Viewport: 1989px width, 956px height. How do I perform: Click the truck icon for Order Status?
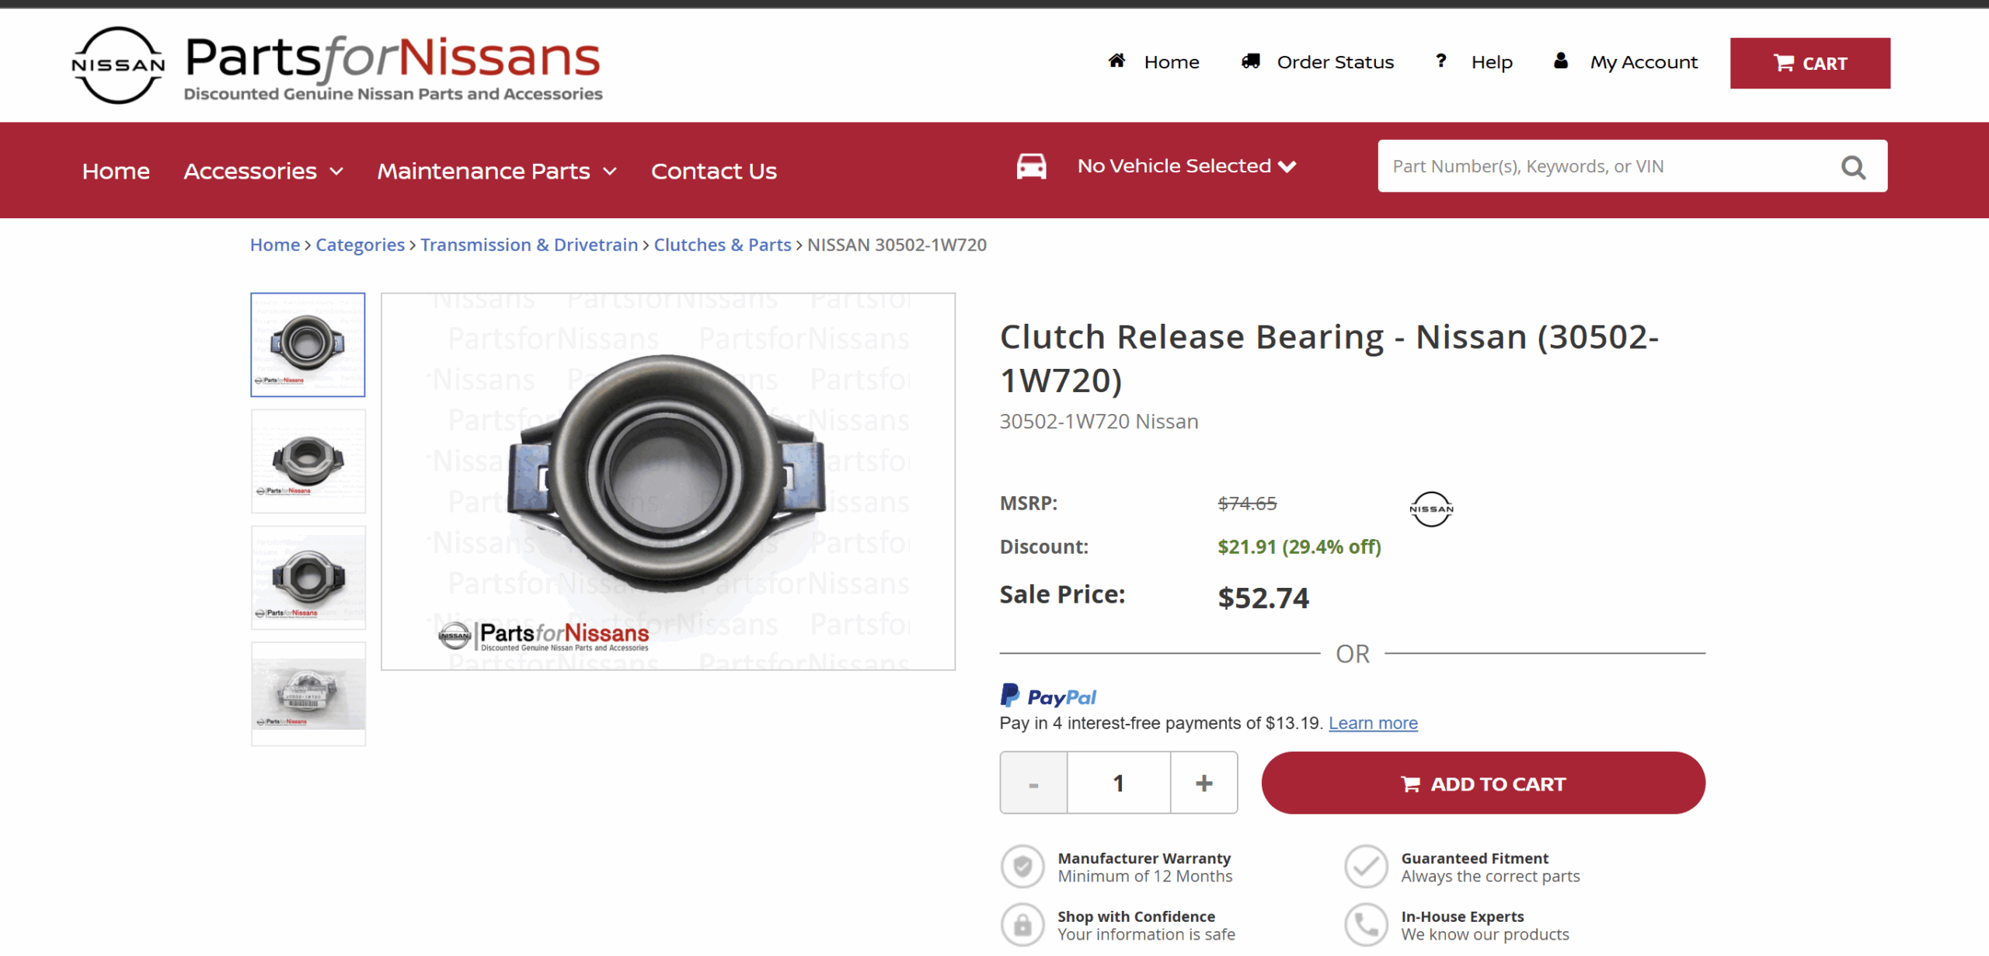pyautogui.click(x=1250, y=61)
